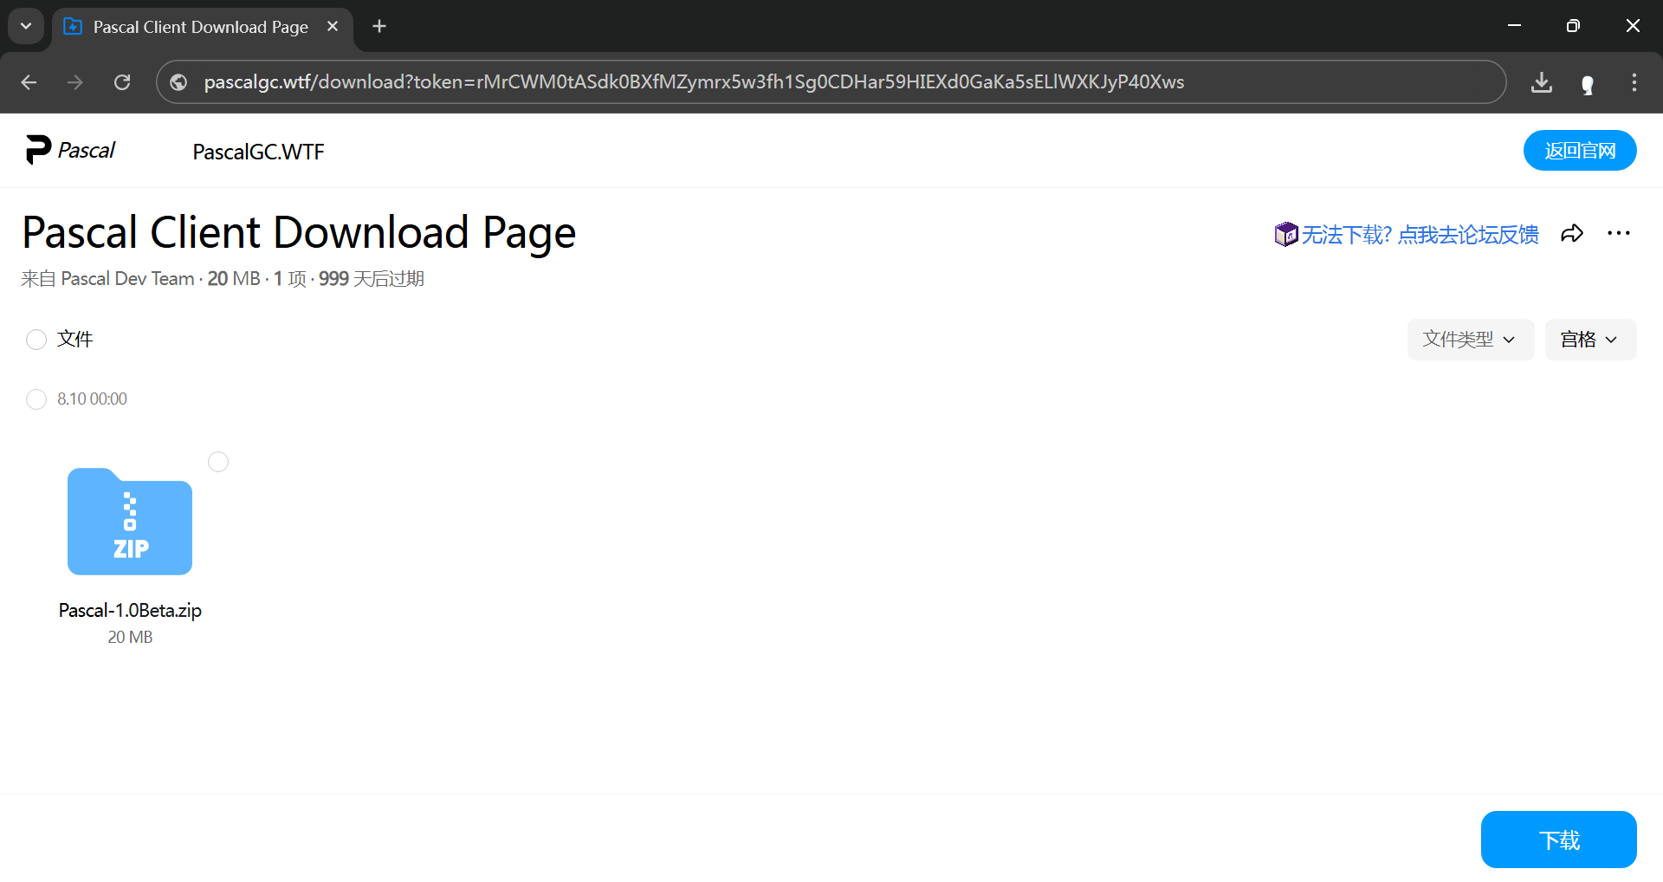Click the Pascal Client Download Page heading

(x=299, y=232)
